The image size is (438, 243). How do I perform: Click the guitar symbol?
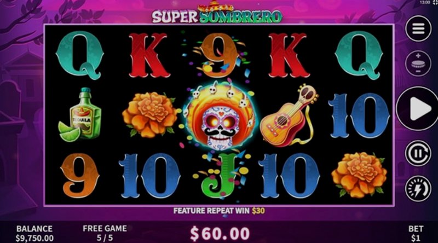tap(289, 115)
